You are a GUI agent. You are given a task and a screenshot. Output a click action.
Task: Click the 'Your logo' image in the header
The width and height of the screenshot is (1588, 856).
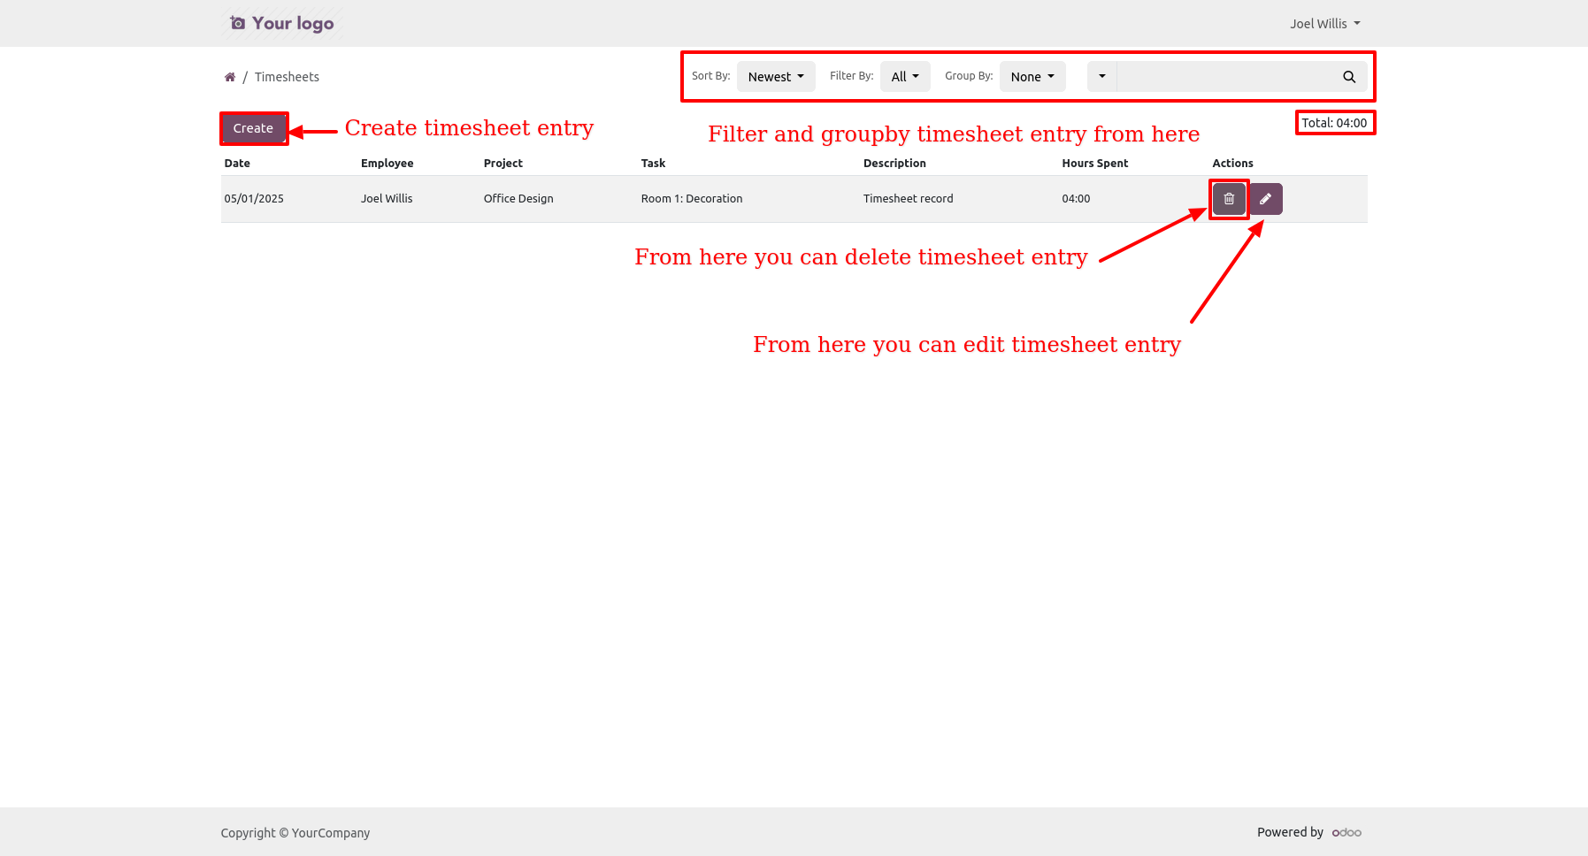click(x=282, y=24)
